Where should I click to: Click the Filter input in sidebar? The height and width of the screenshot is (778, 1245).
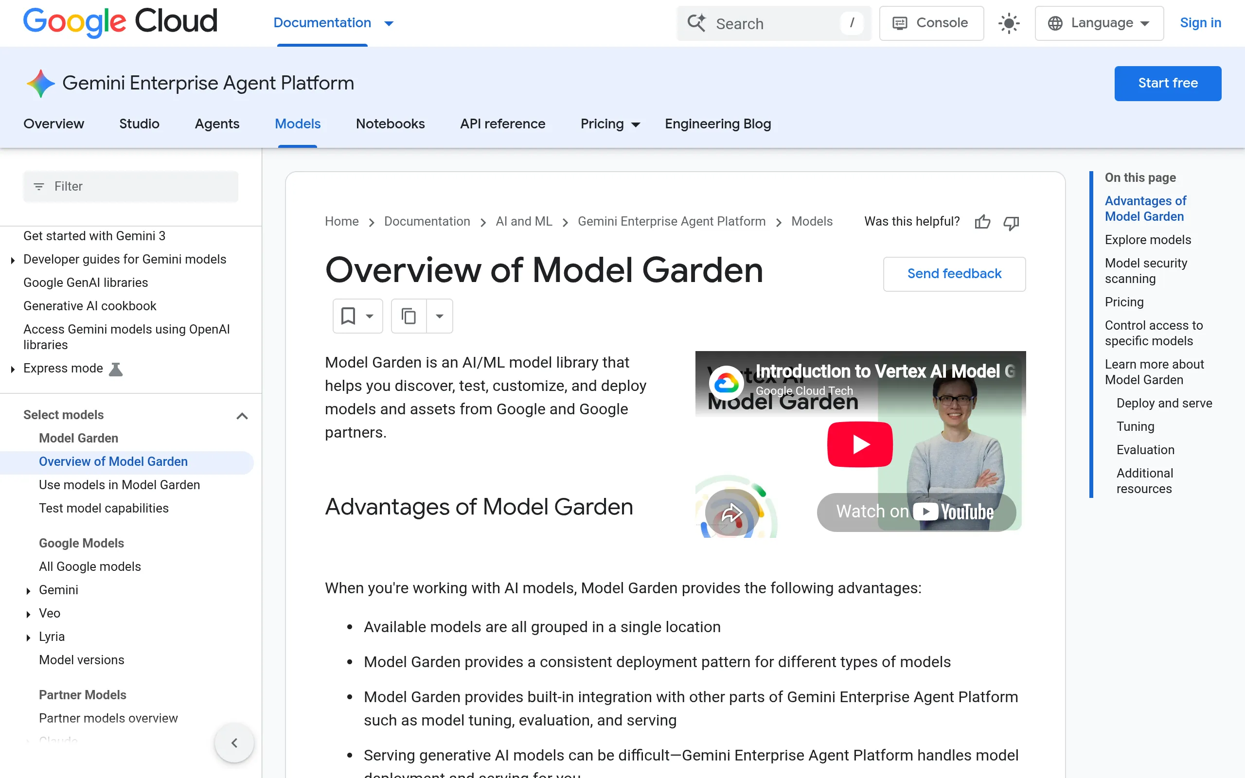coord(131,186)
